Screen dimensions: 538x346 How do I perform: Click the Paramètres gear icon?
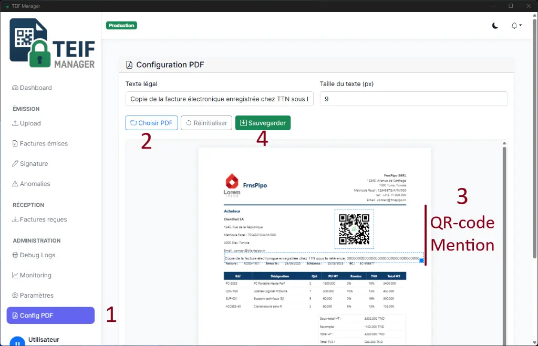pyautogui.click(x=15, y=295)
